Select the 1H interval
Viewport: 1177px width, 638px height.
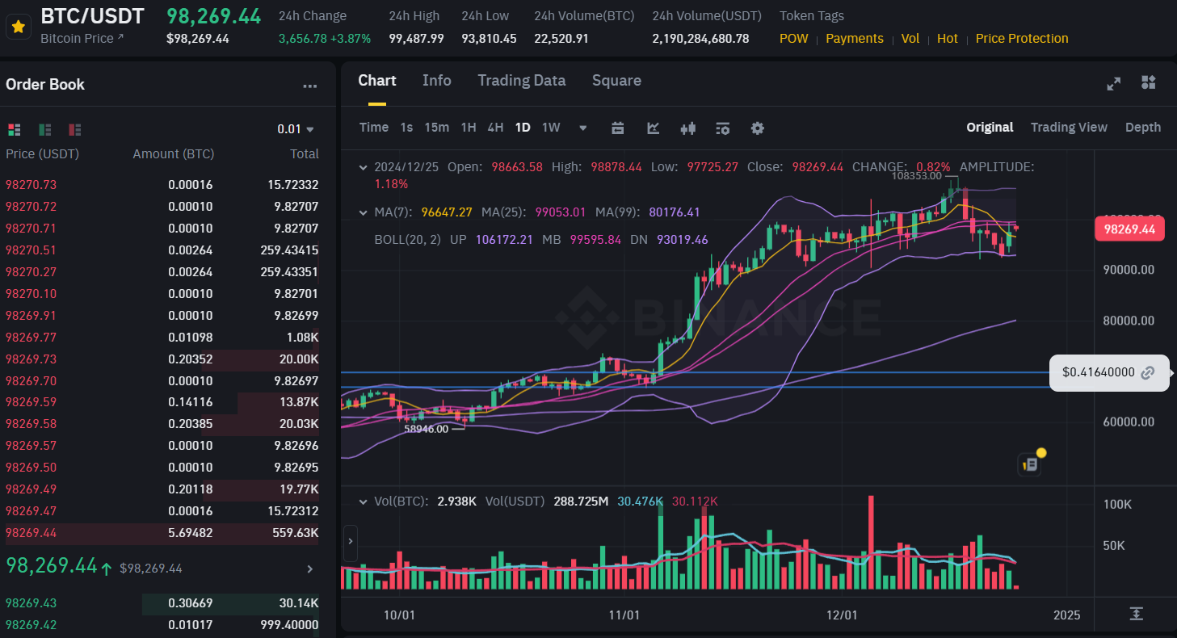(x=469, y=128)
